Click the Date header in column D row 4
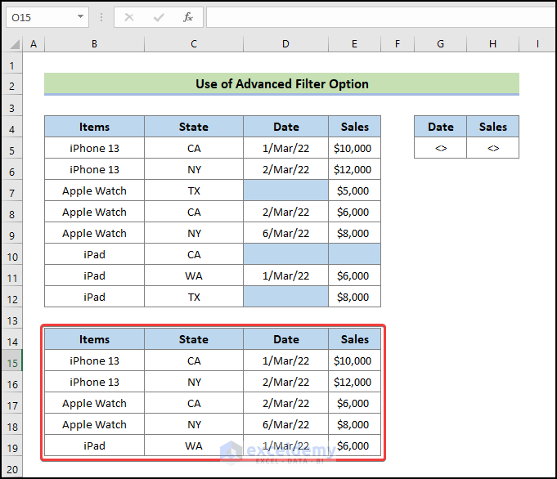 (286, 127)
